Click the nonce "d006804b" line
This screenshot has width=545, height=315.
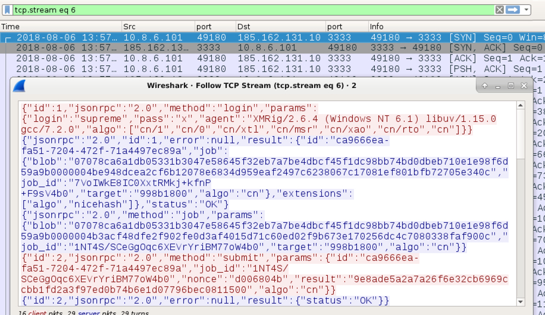click(x=264, y=279)
